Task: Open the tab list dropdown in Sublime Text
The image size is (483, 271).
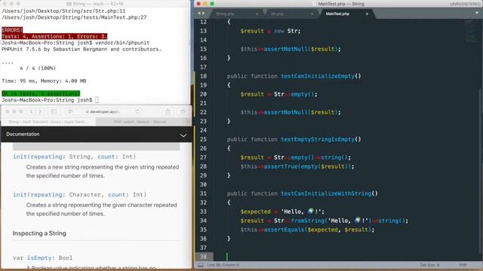Action: (x=477, y=14)
